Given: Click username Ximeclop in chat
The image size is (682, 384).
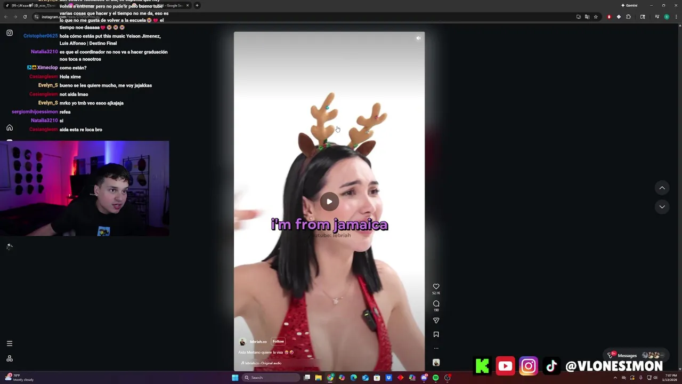Looking at the screenshot, I should coord(47,68).
